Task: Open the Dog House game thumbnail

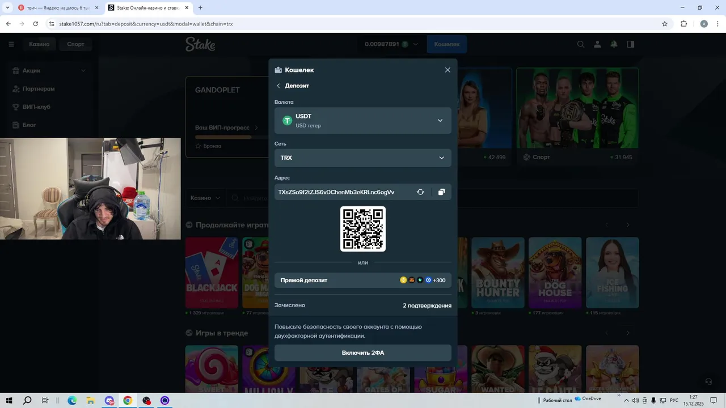Action: click(x=555, y=273)
